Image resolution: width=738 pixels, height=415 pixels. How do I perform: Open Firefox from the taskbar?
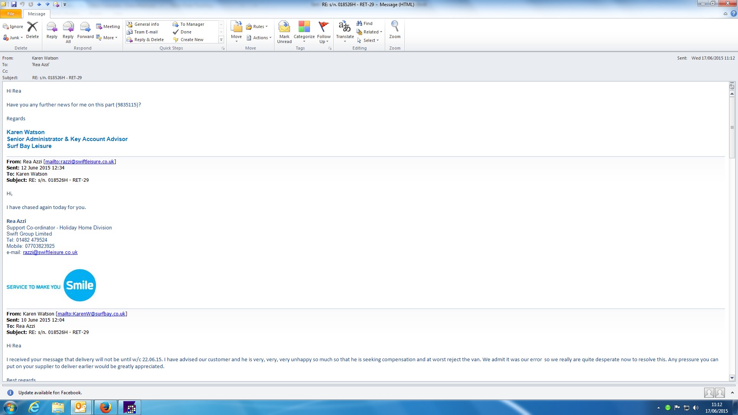click(105, 407)
